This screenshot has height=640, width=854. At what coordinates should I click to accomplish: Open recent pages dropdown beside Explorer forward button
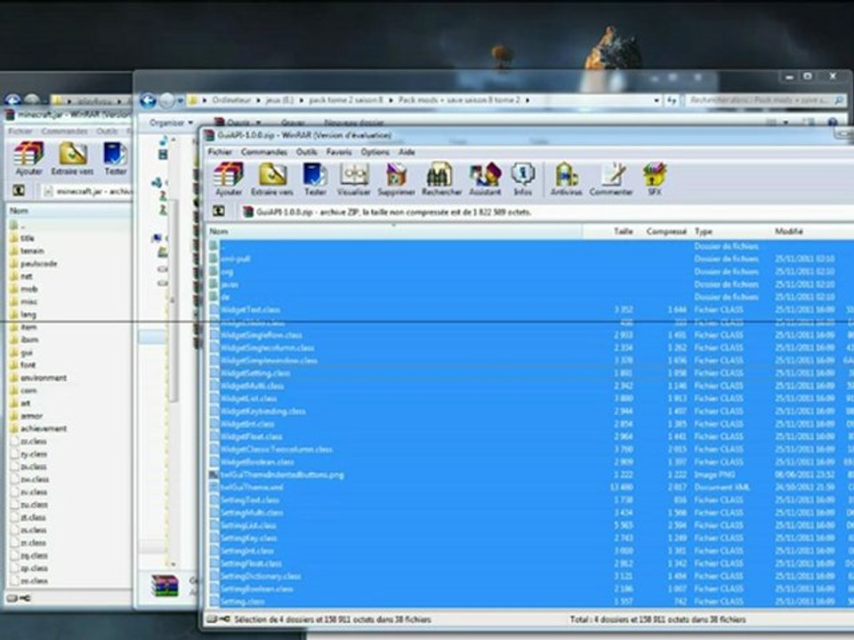181,101
